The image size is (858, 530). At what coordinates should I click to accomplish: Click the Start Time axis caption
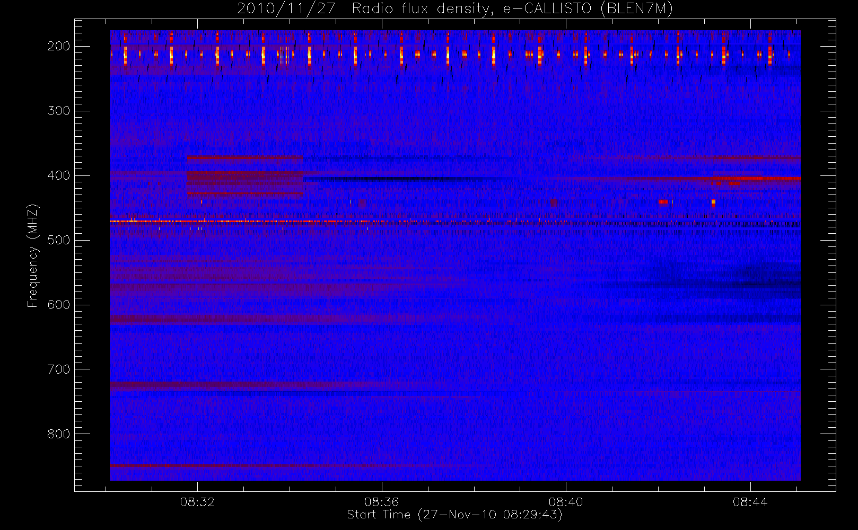pyautogui.click(x=454, y=515)
